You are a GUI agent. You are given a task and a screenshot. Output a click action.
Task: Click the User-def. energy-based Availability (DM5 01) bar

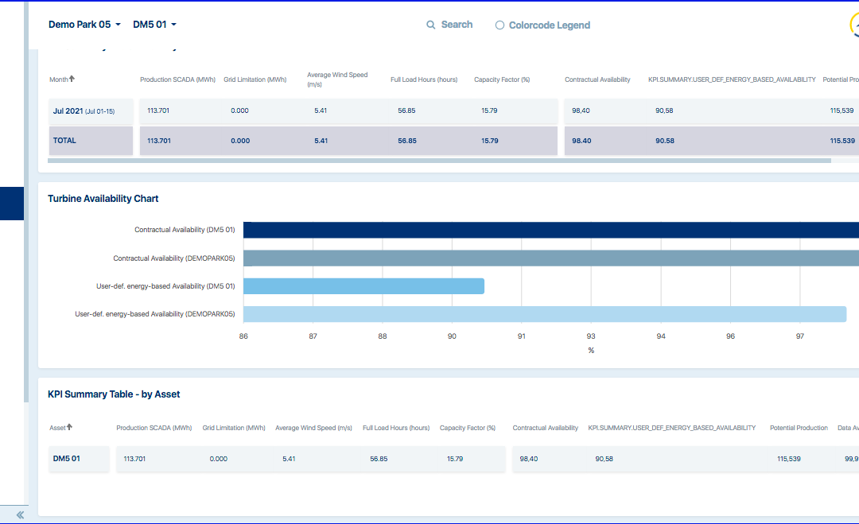363,286
